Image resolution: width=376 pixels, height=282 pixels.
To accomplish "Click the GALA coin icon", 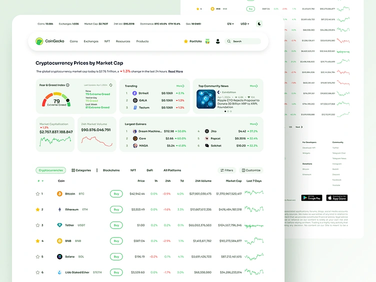I will coord(135,100).
